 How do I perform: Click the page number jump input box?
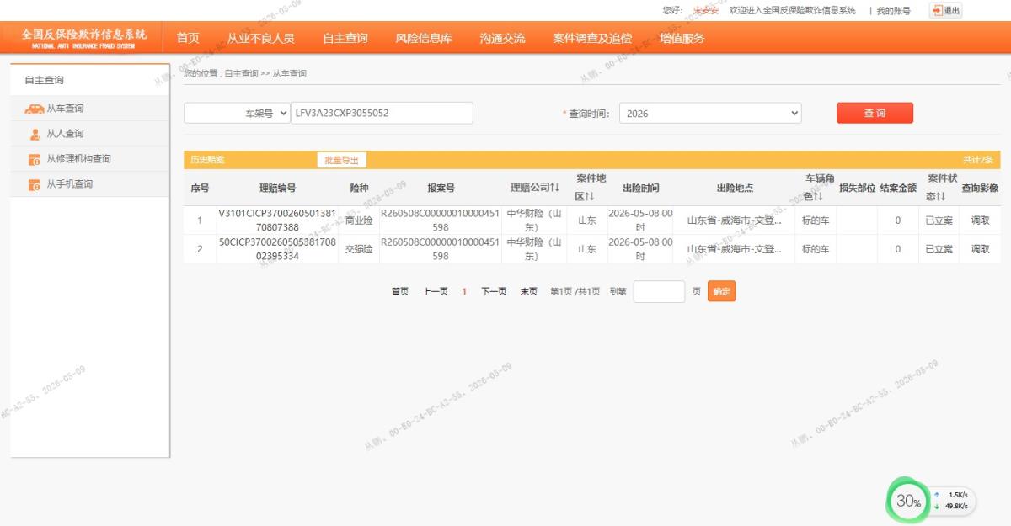click(659, 291)
